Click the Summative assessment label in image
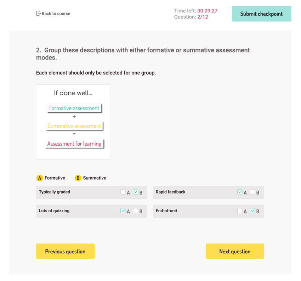301x281 pixels. [x=74, y=126]
